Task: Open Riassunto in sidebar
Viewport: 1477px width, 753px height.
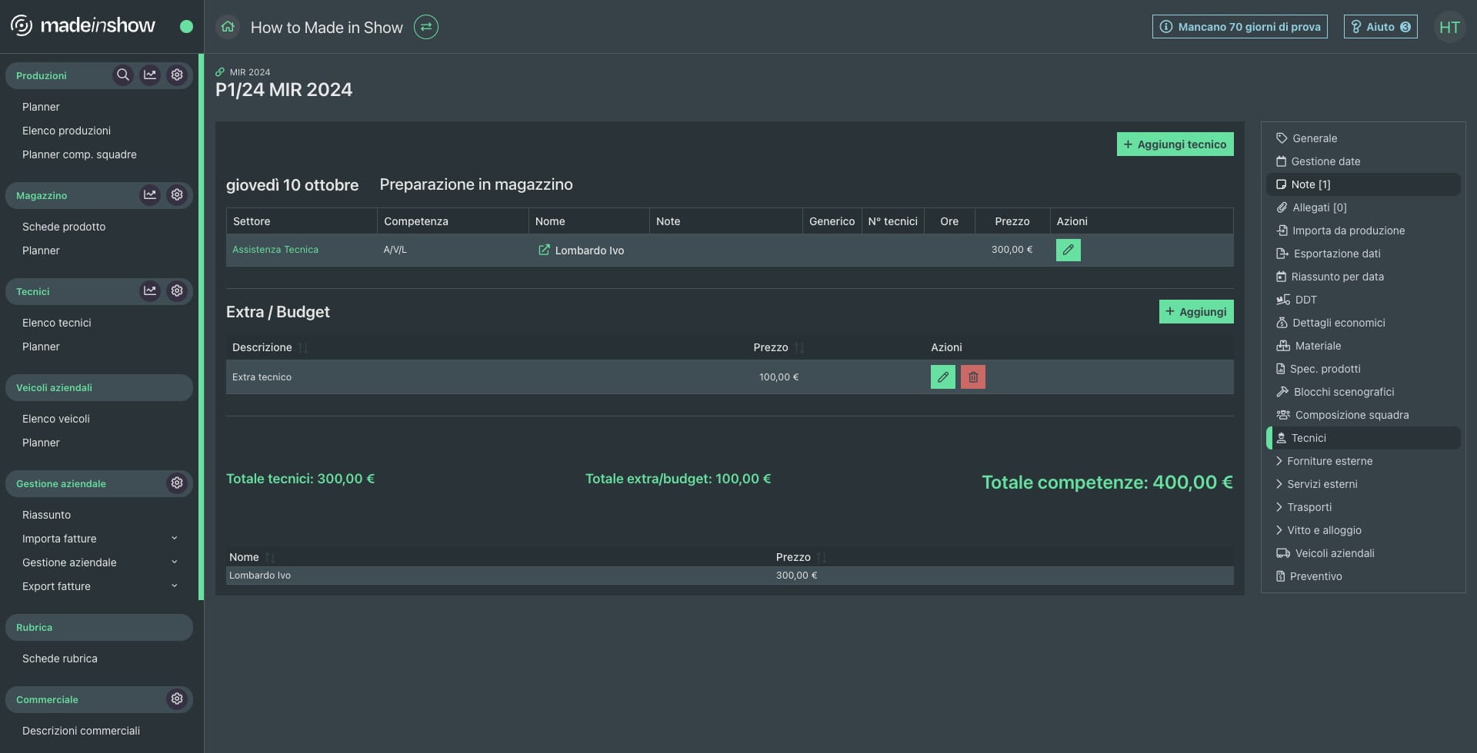Action: 46,515
